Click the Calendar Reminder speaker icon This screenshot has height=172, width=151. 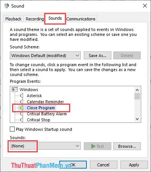[22, 102]
